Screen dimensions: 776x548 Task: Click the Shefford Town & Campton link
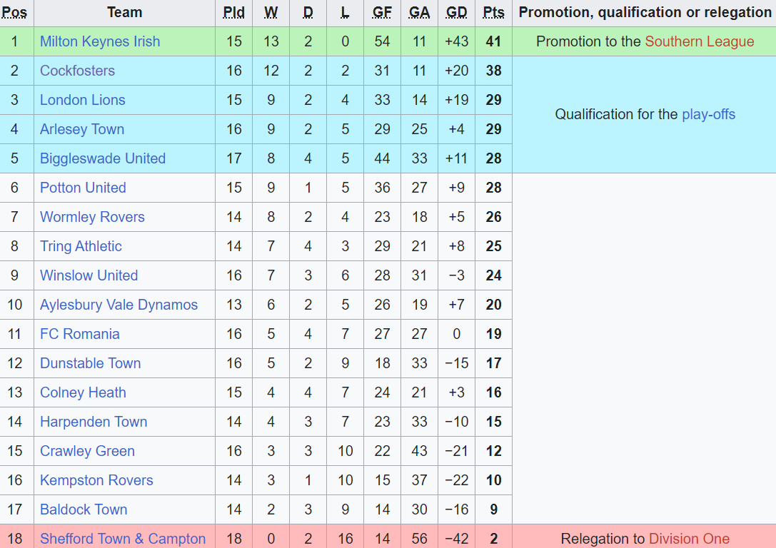click(123, 539)
